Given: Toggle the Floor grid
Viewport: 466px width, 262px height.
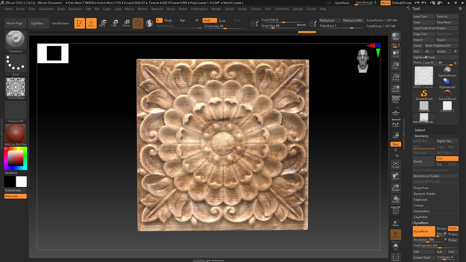Looking at the screenshot, I should click(x=396, y=112).
